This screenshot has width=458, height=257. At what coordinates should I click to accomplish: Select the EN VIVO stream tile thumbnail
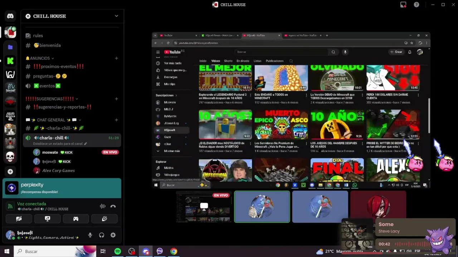204,207
